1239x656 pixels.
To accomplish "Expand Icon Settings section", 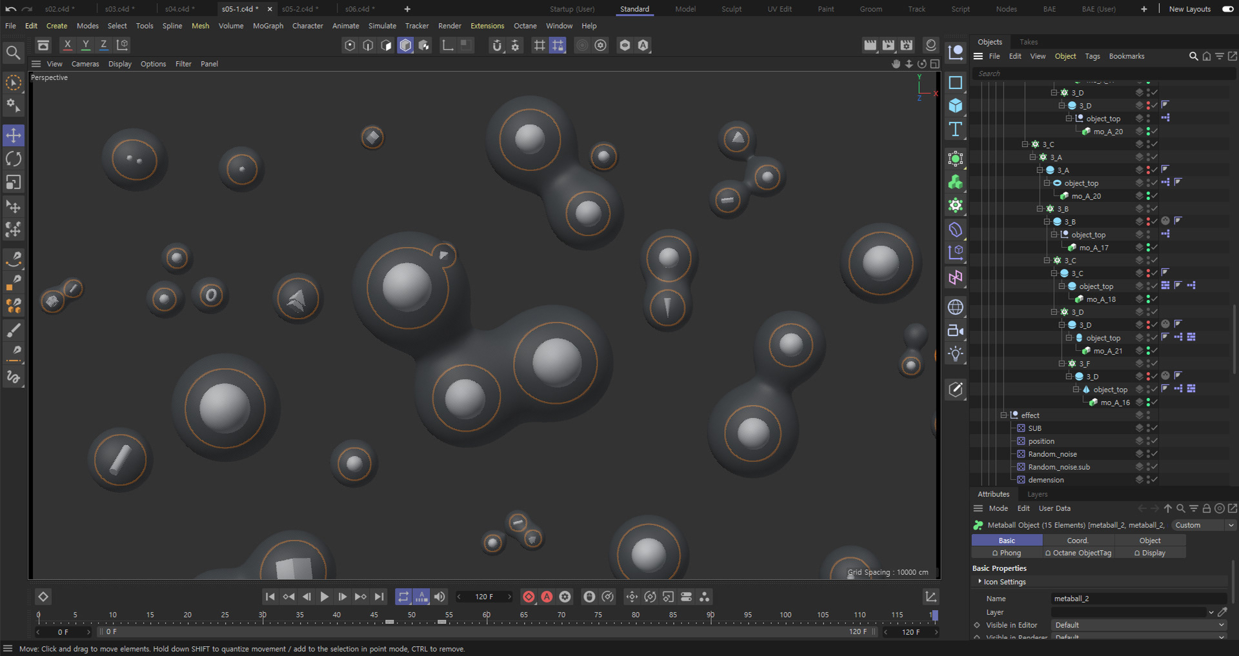I will coord(980,582).
